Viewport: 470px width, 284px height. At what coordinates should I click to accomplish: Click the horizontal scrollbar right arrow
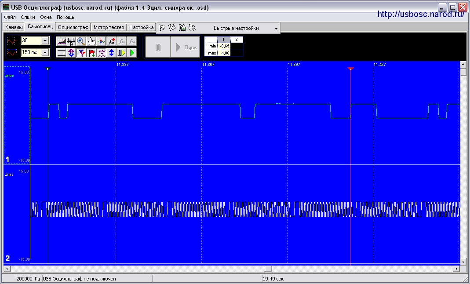coord(456,269)
